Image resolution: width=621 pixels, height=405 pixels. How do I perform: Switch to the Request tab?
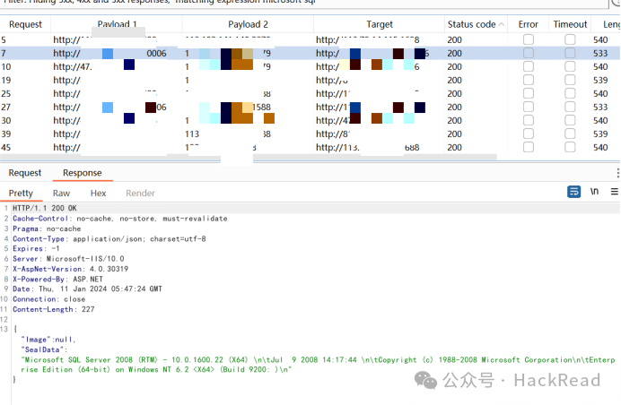coord(25,173)
